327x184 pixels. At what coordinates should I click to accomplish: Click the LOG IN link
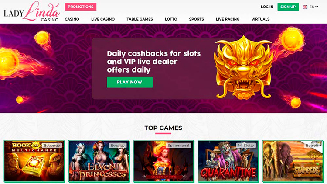267,7
